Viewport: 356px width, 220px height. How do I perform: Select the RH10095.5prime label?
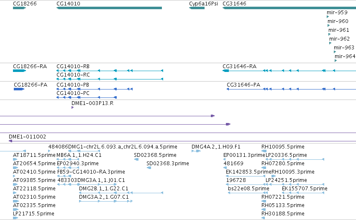pos(283,147)
